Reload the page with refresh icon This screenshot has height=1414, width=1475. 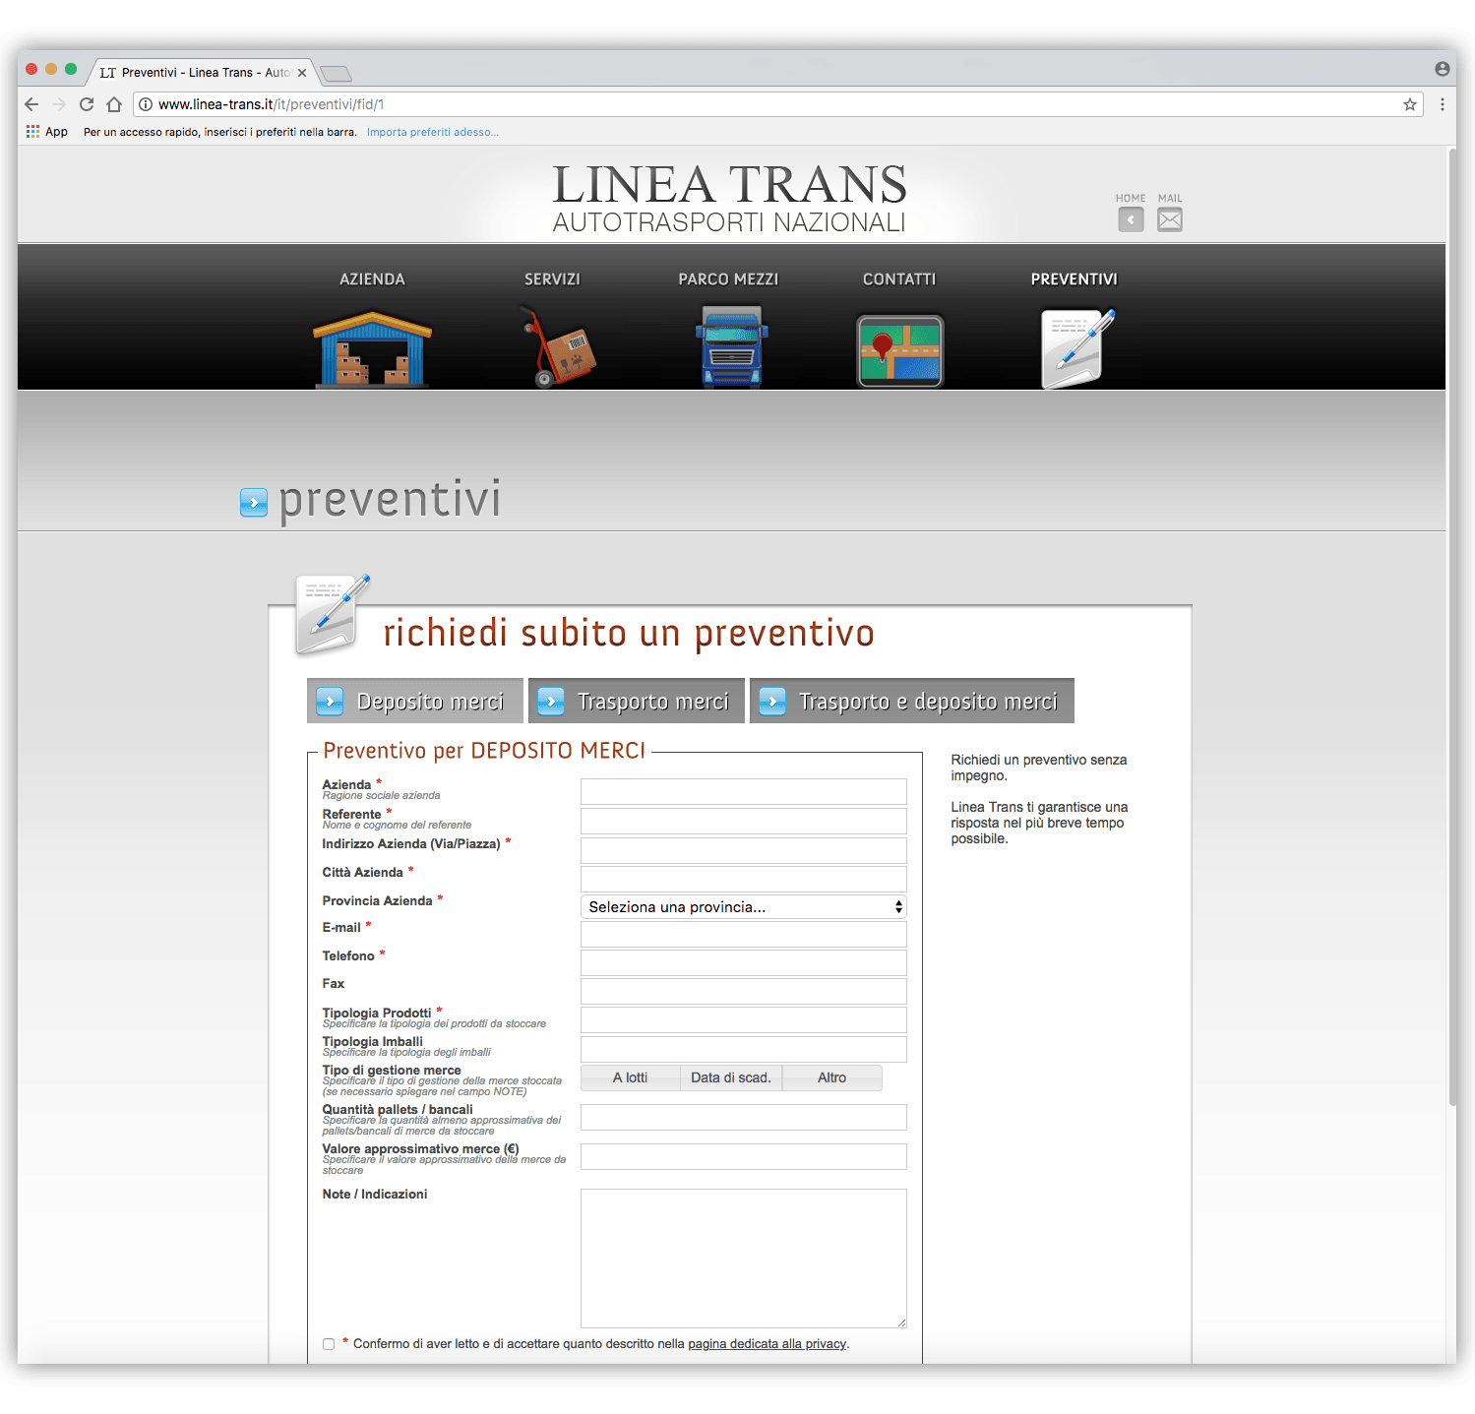(87, 104)
